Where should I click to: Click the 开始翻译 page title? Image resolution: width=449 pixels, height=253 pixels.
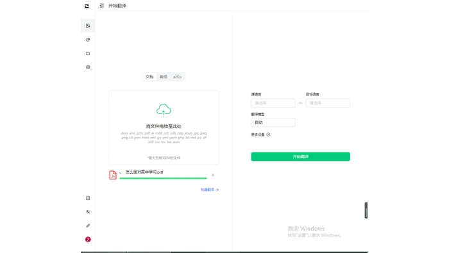[117, 6]
